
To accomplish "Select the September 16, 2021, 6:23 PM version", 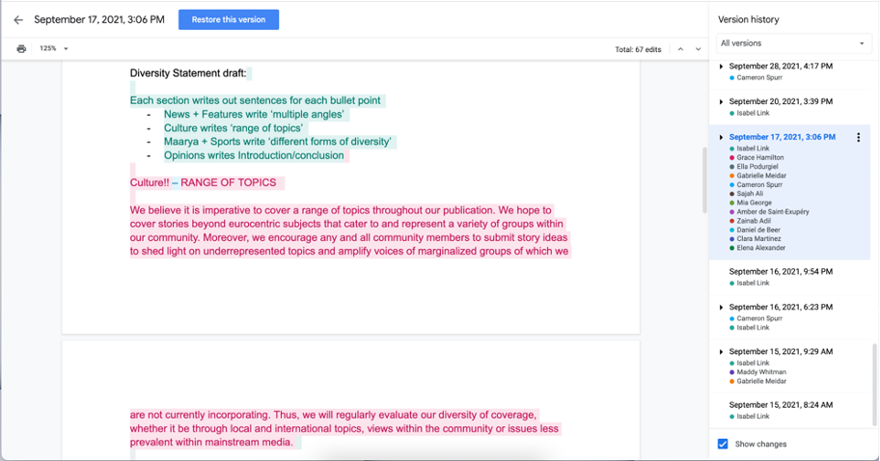I will (x=780, y=308).
